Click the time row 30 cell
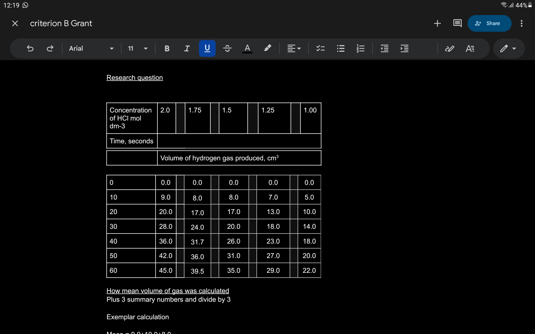Image resolution: width=535 pixels, height=334 pixels. pyautogui.click(x=131, y=226)
